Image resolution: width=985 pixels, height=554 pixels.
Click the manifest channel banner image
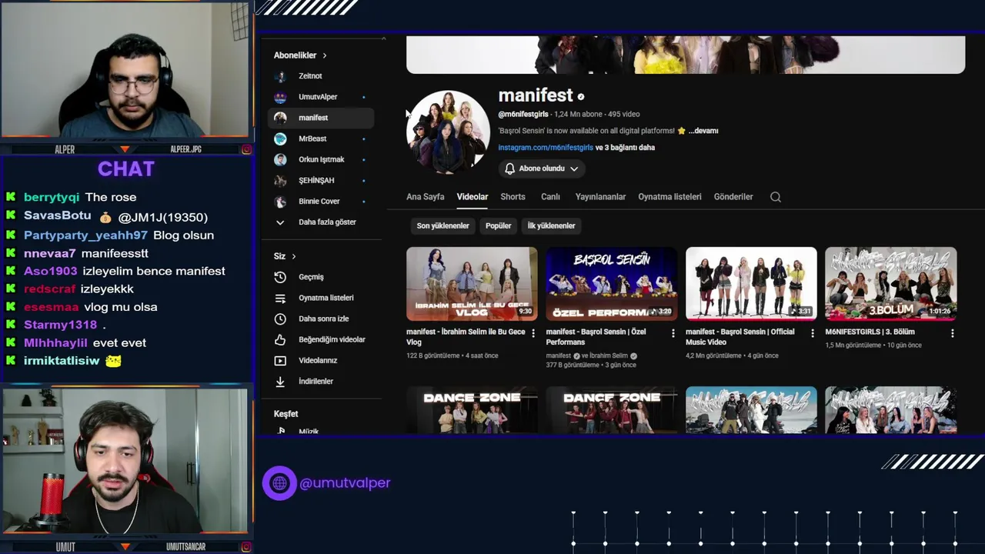pyautogui.click(x=686, y=55)
